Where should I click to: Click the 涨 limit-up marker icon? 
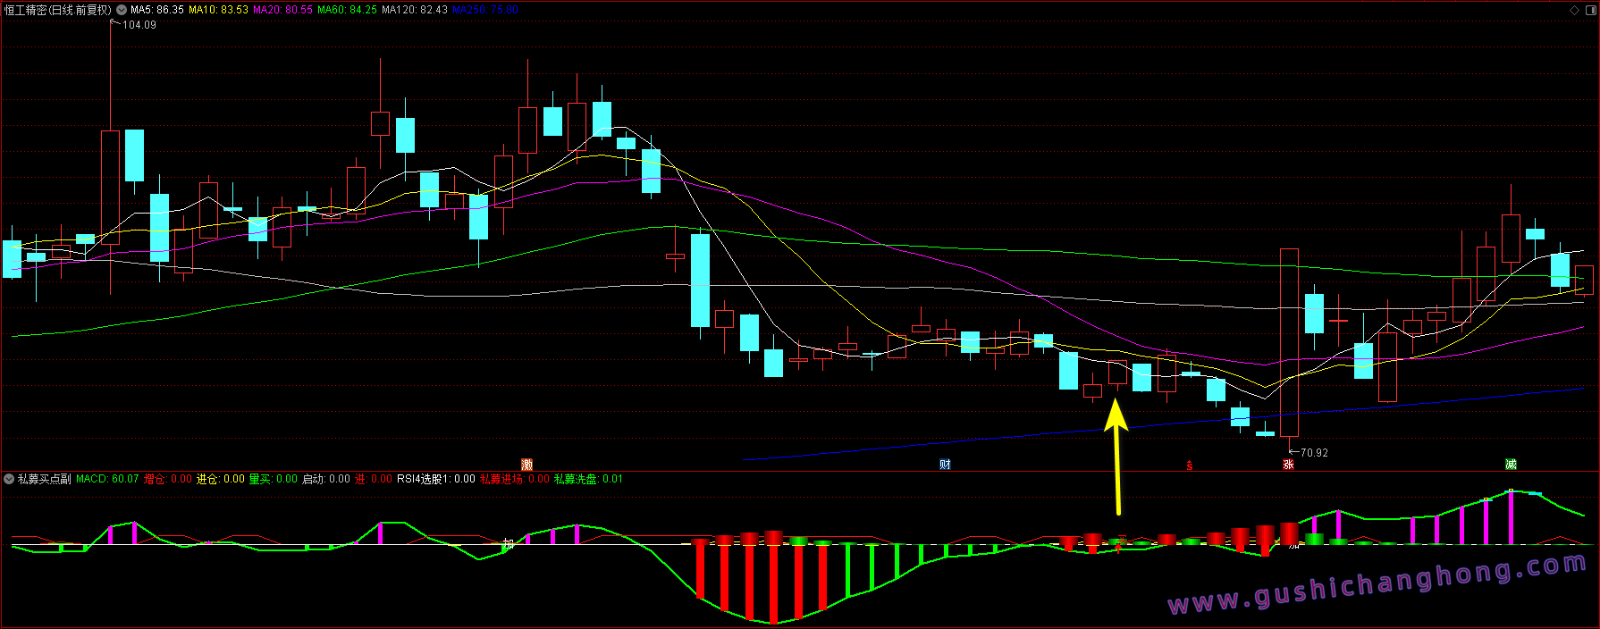(1288, 465)
